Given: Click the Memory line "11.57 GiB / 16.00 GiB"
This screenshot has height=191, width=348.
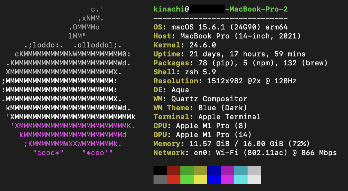Looking at the screenshot, I should 232,144.
